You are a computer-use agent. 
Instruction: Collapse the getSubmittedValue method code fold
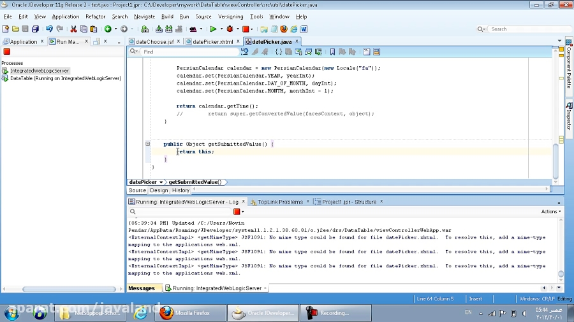tap(147, 144)
